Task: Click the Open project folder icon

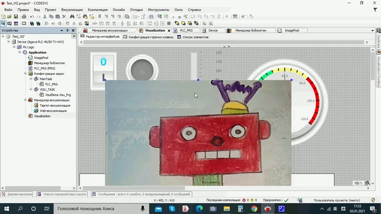Action: click(10, 17)
